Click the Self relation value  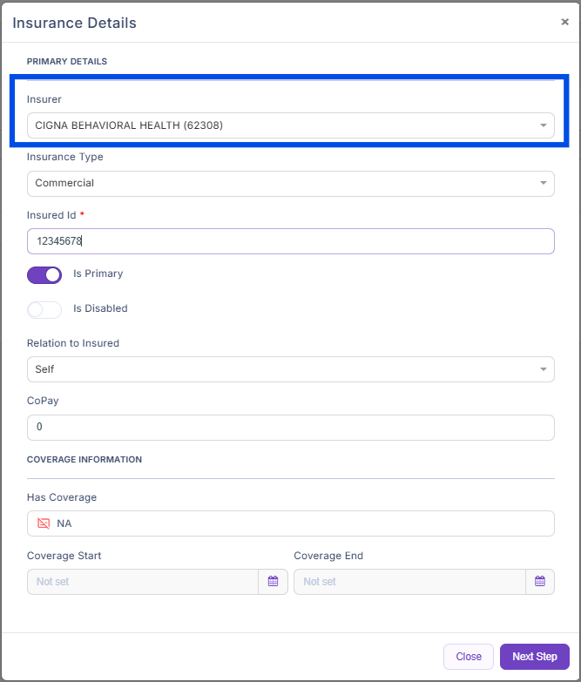click(44, 369)
